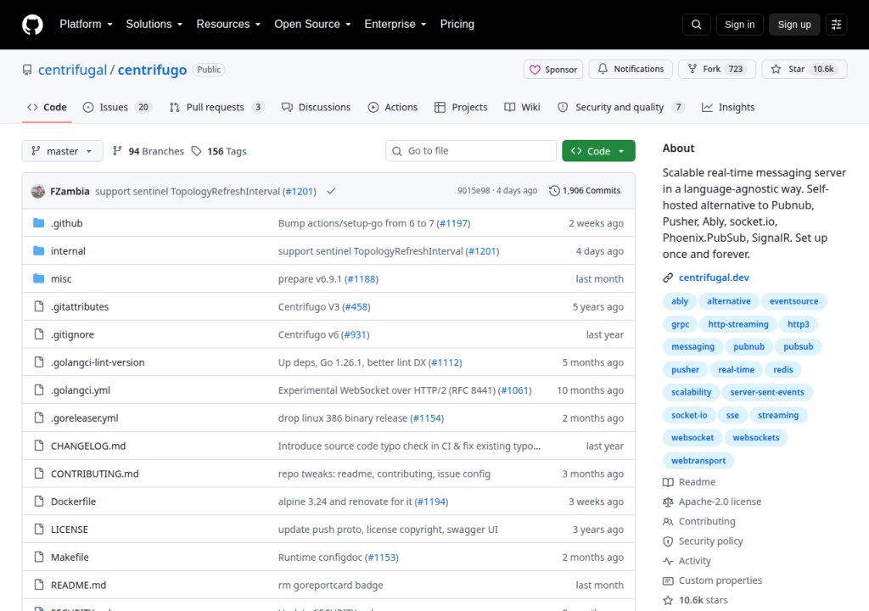Click the star icon beside 10.6k stars
Screen dimensions: 869x611
click(x=669, y=601)
